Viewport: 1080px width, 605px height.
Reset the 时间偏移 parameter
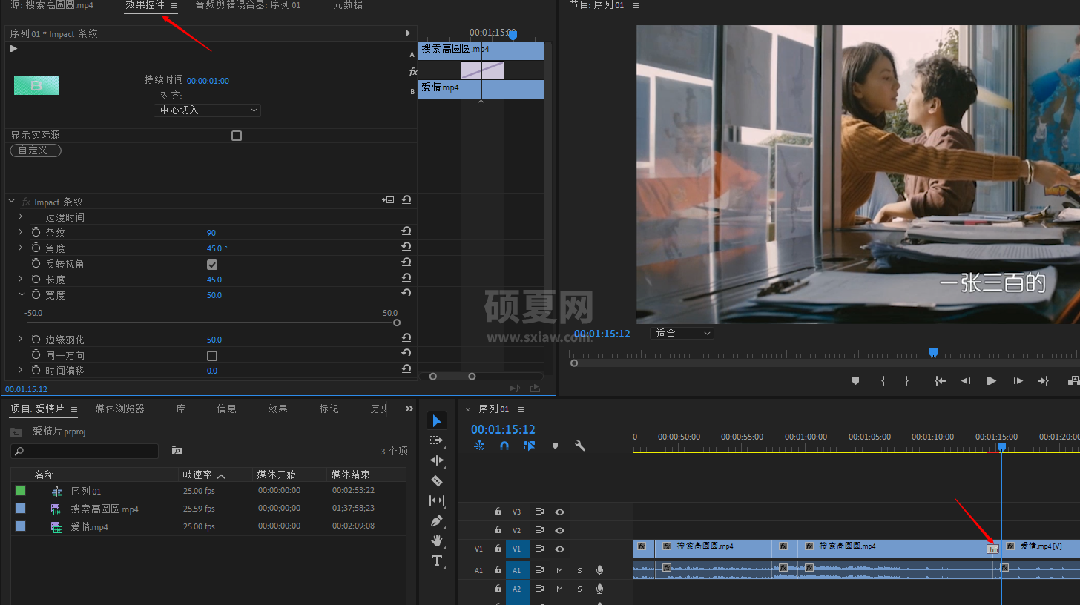coord(406,370)
